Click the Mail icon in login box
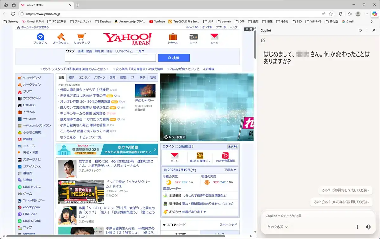380x239 pixels. point(174,156)
